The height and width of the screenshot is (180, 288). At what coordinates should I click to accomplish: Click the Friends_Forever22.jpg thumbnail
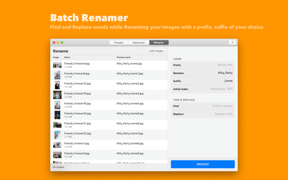[x=58, y=135]
